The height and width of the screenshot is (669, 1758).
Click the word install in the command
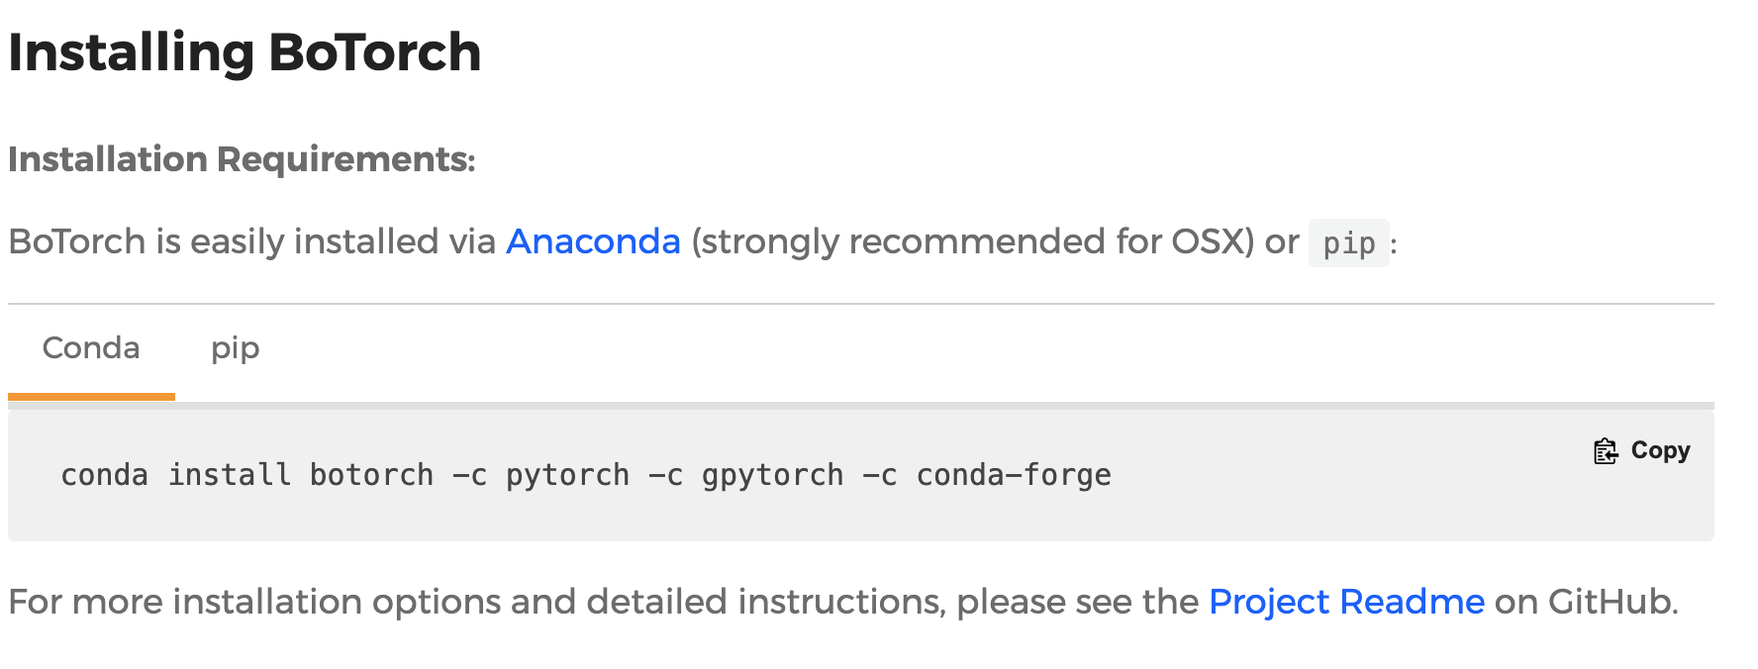pos(230,475)
